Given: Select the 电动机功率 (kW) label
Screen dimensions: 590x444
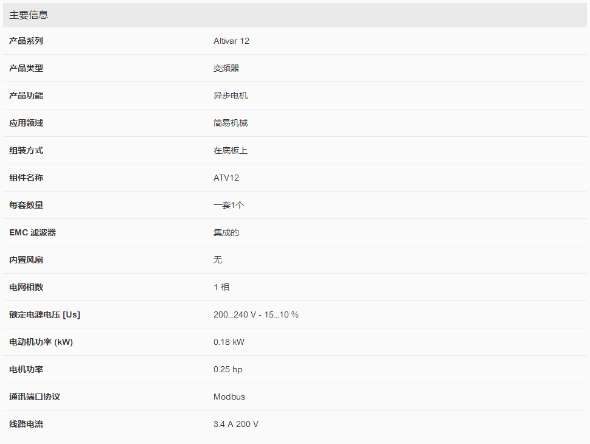Looking at the screenshot, I should [x=41, y=342].
